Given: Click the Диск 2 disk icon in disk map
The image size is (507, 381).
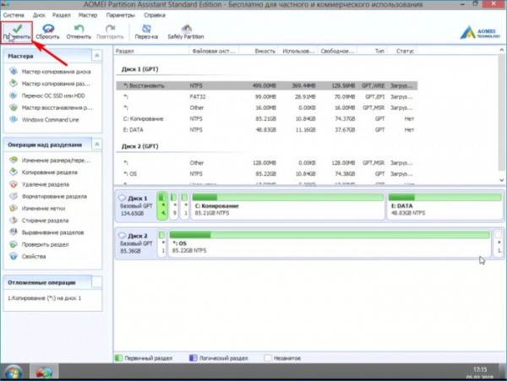Looking at the screenshot, I should [123, 235].
